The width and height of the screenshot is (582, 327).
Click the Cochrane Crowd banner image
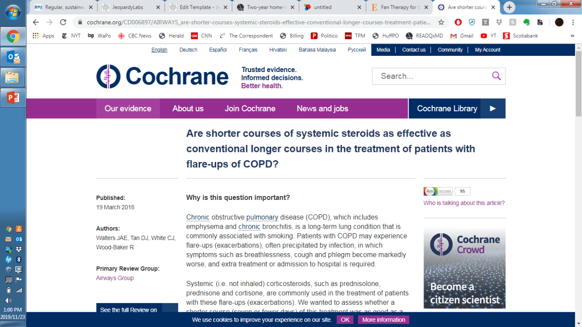[x=464, y=268]
